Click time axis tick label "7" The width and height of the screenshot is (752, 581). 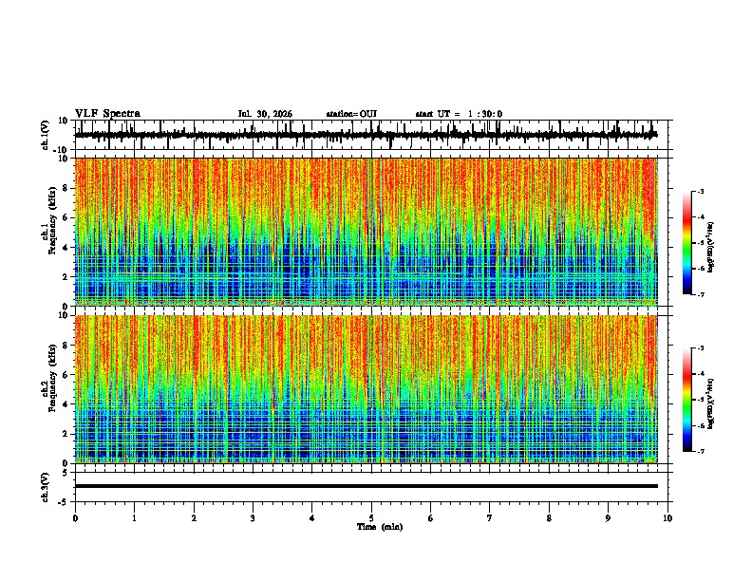tap(490, 518)
